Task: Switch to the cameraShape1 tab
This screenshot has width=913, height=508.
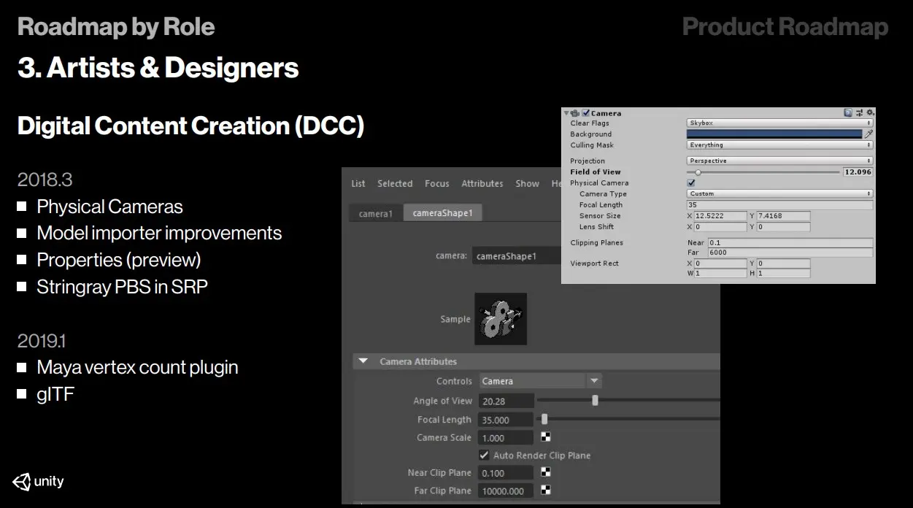Action: pyautogui.click(x=443, y=213)
